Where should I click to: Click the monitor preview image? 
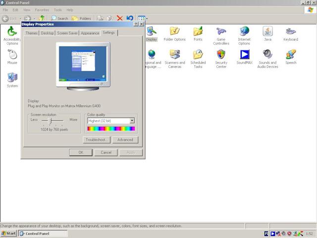pos(83,66)
